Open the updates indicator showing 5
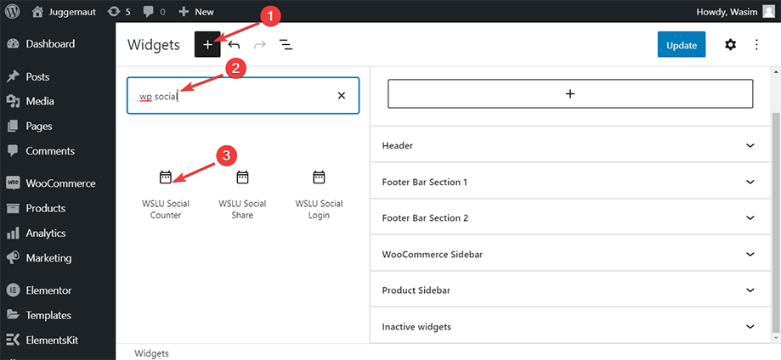The width and height of the screenshot is (781, 360). [119, 11]
